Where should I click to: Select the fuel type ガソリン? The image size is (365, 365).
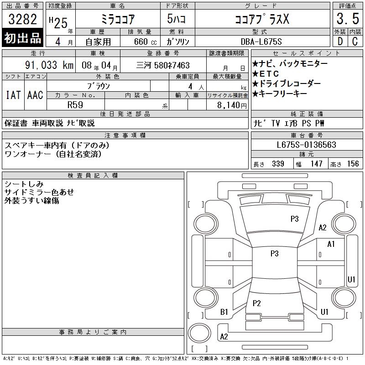177,42
